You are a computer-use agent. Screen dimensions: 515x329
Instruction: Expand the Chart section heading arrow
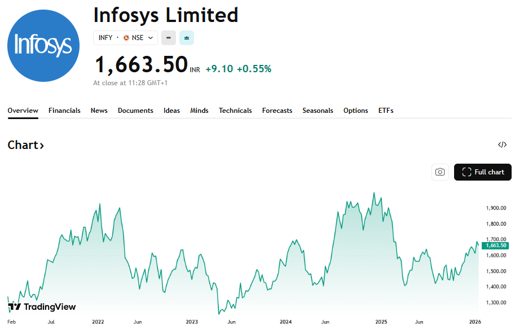(x=42, y=146)
